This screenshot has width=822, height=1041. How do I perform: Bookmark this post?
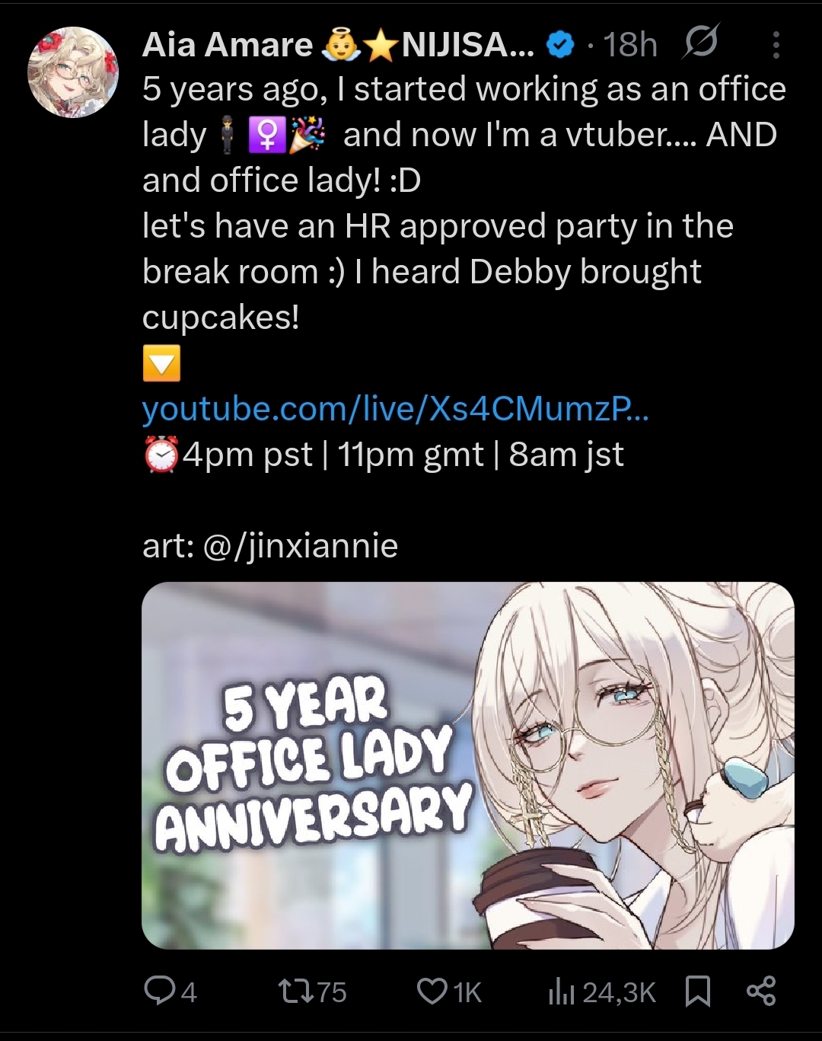pos(698,991)
